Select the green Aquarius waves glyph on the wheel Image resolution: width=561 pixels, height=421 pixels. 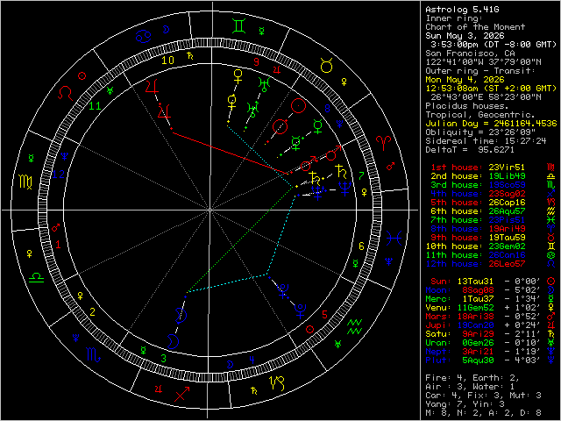point(354,327)
